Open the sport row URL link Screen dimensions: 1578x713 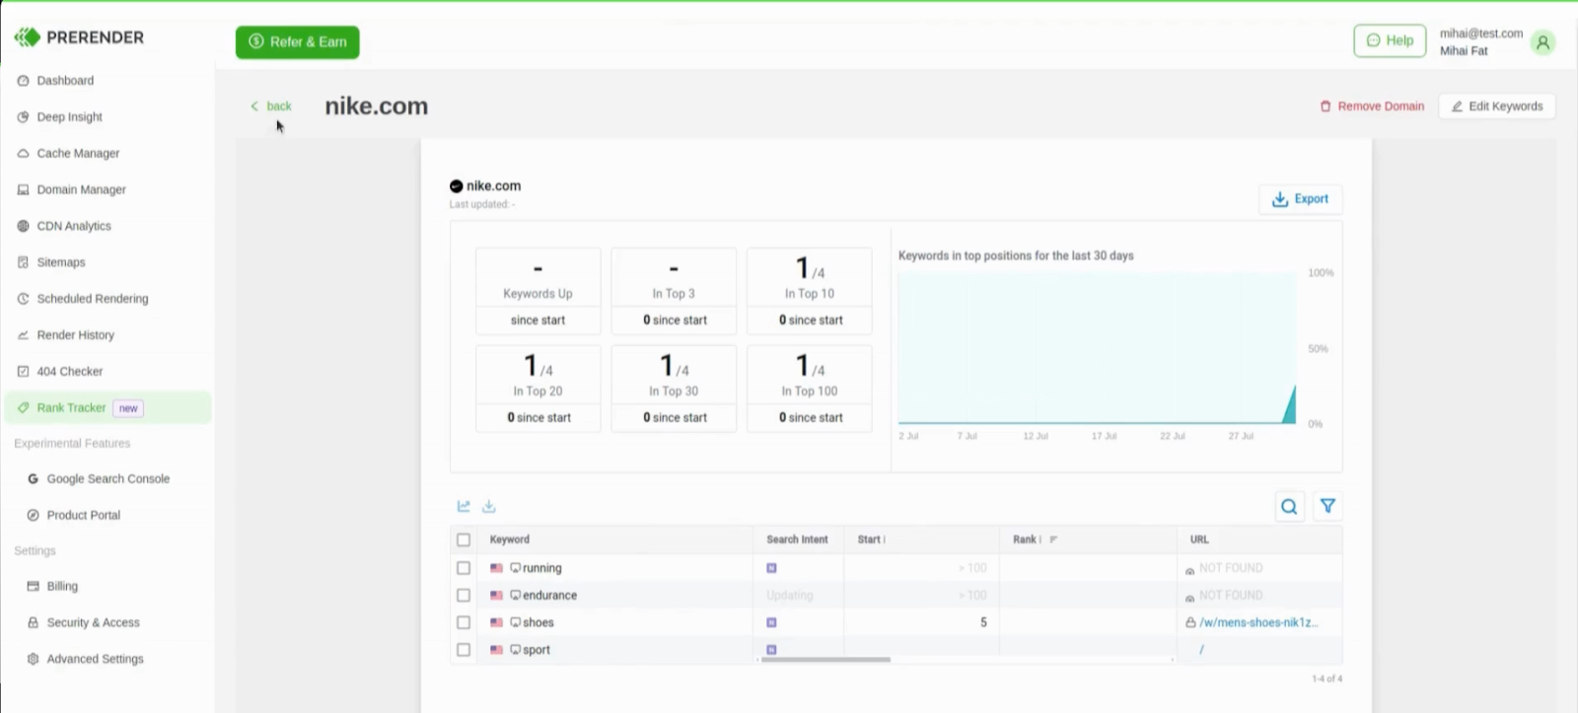tap(1201, 650)
